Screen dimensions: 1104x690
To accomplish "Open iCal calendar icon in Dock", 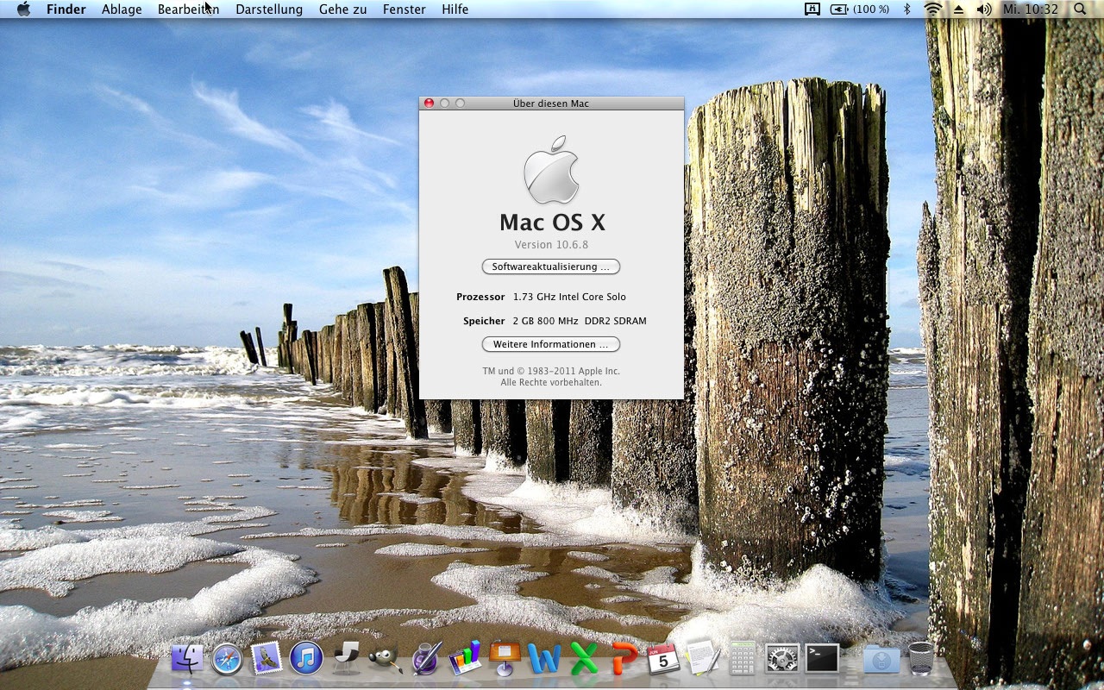I will click(x=662, y=658).
